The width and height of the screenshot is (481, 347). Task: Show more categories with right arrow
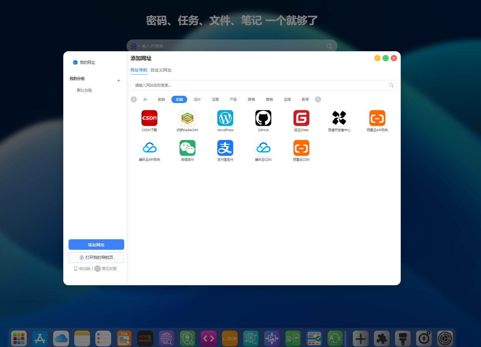coord(318,100)
